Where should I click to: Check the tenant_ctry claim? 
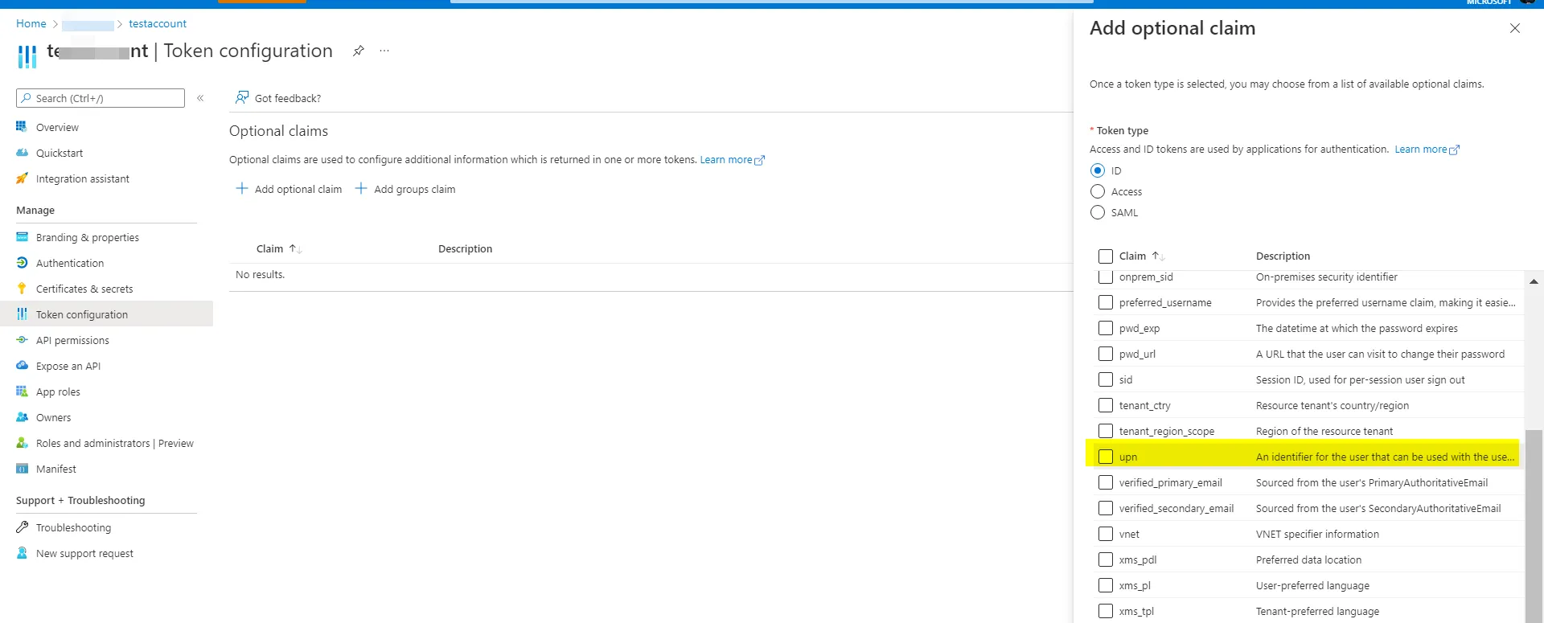click(x=1106, y=405)
